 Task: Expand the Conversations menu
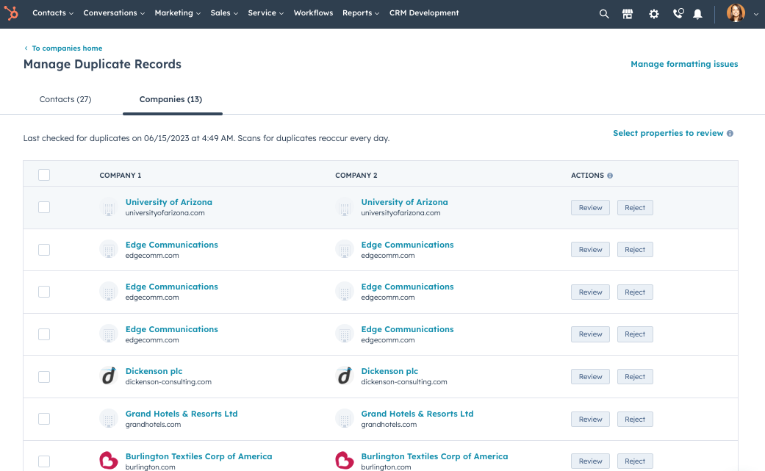tap(114, 13)
